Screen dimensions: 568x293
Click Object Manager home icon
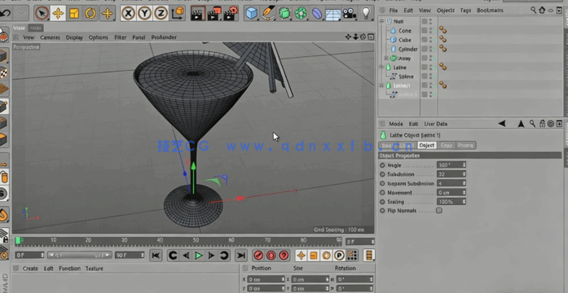(x=542, y=10)
